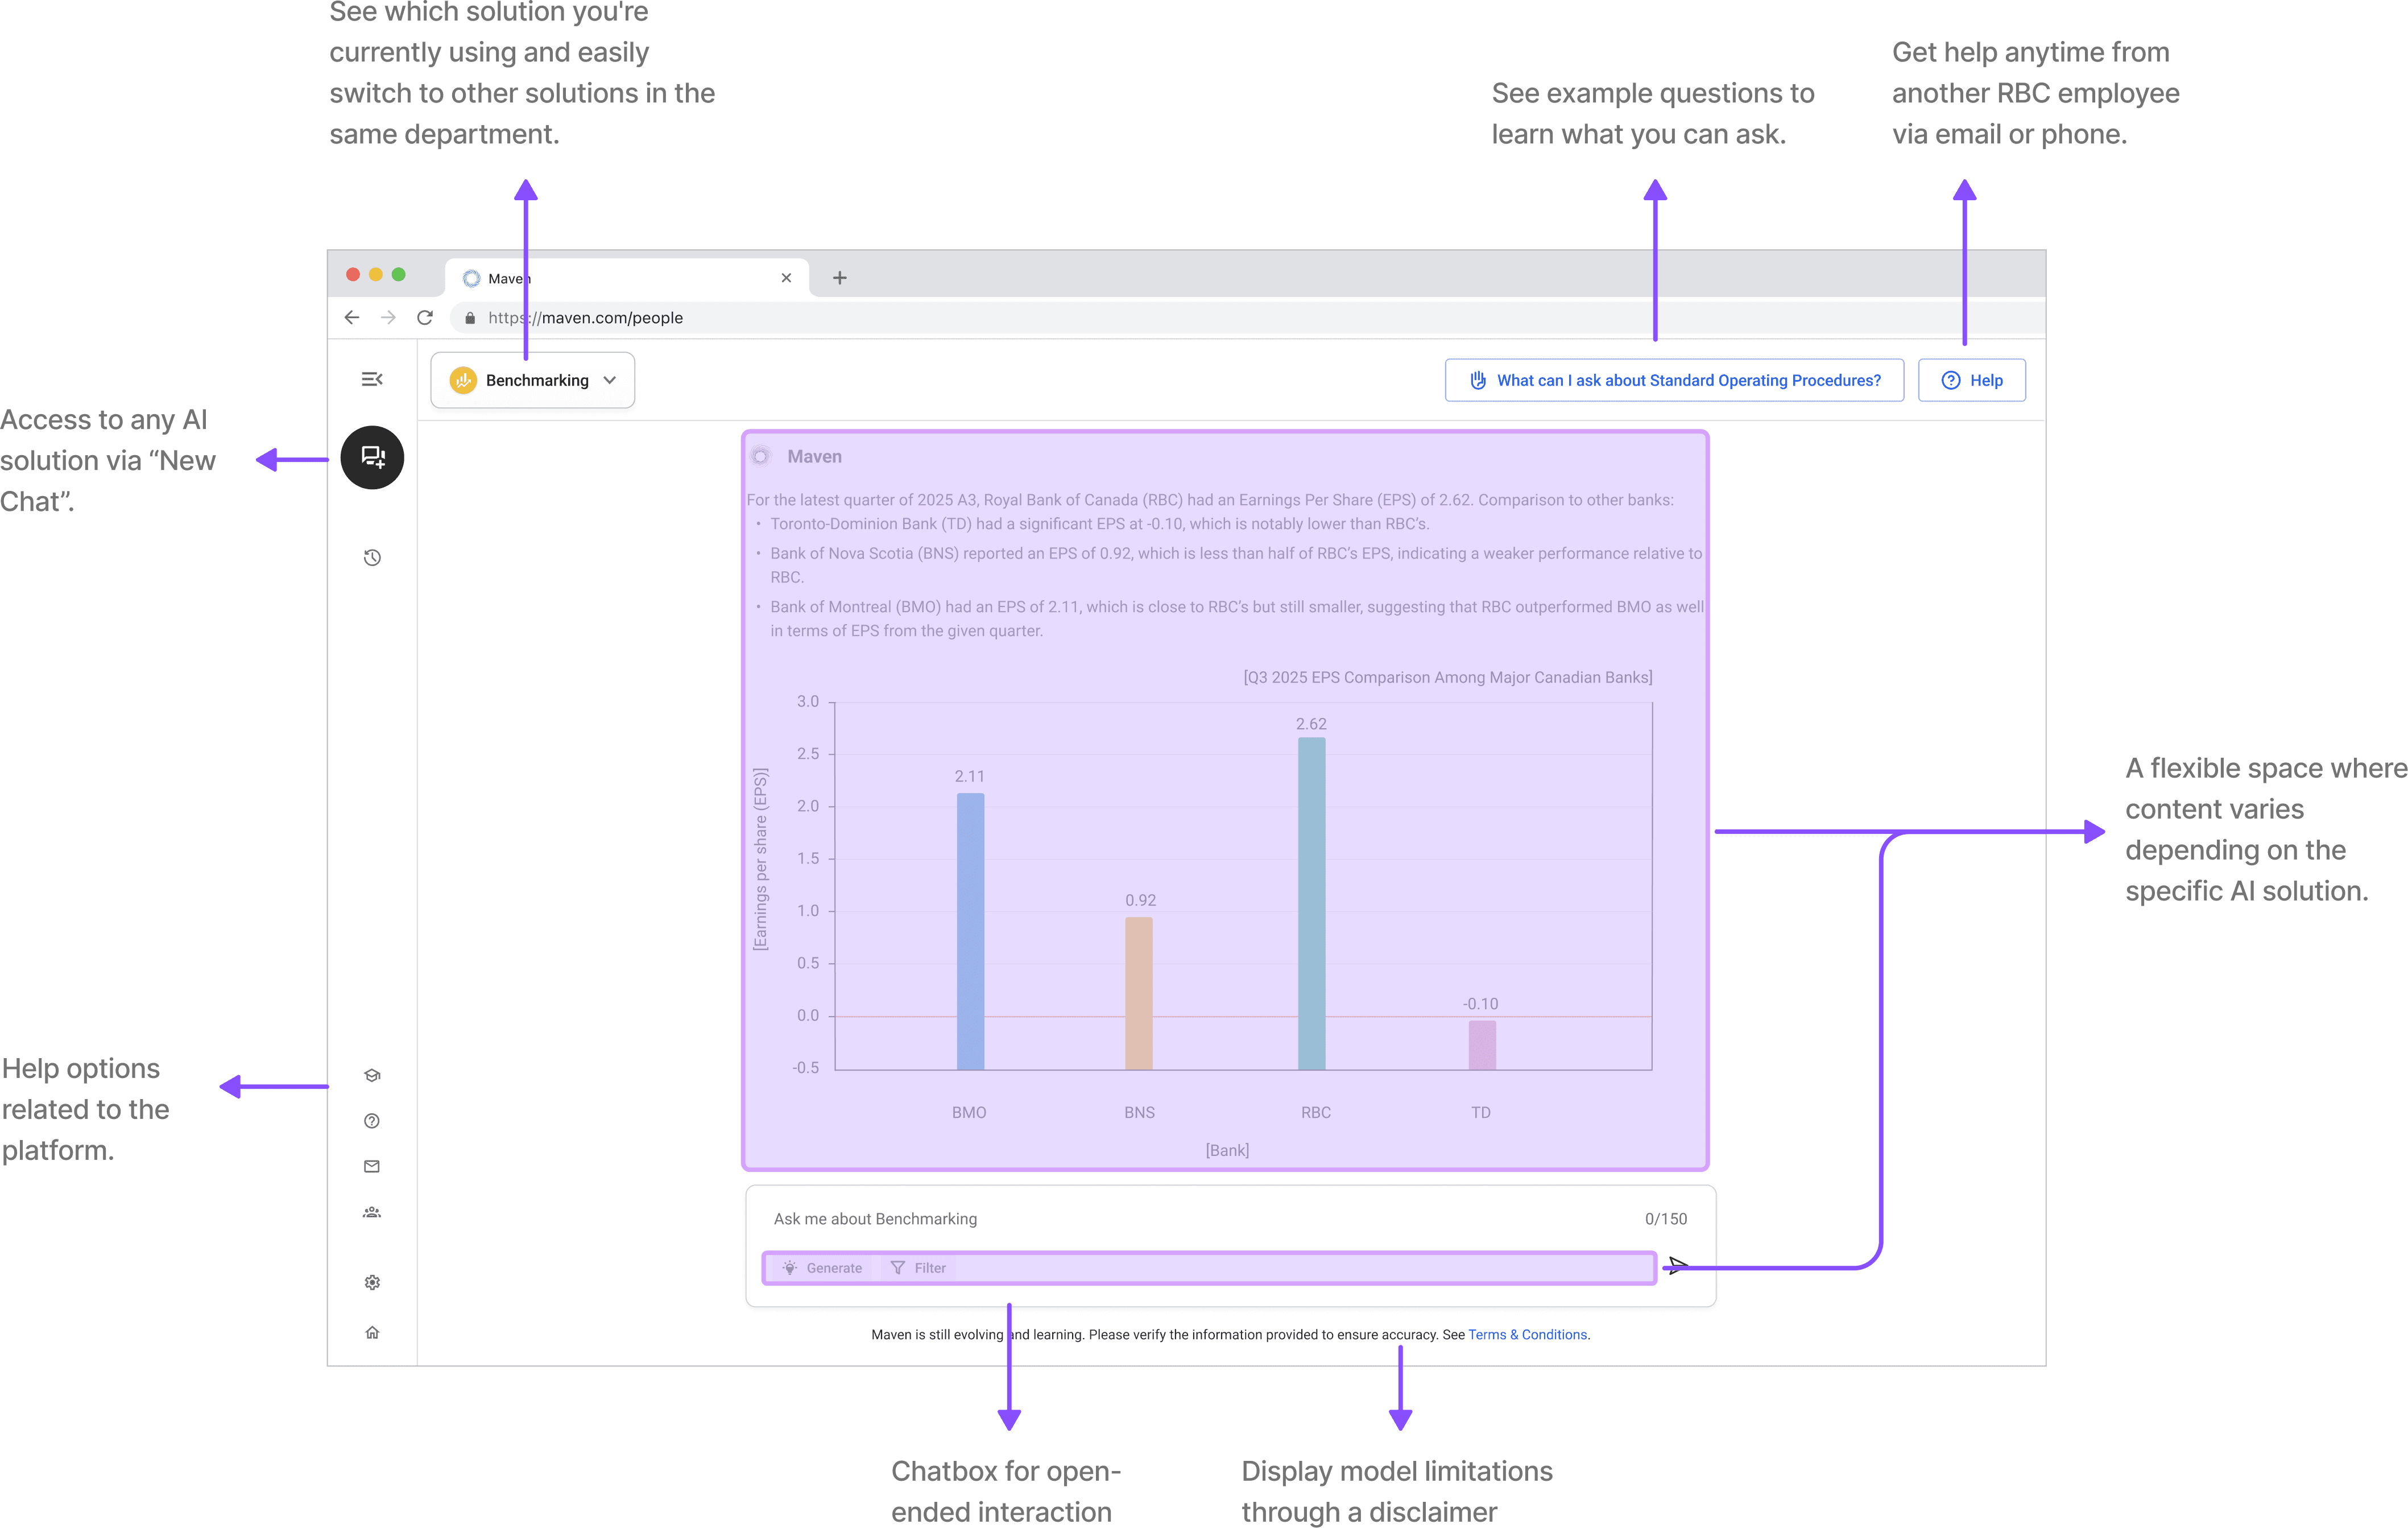Click the Generate option in chatbox
The height and width of the screenshot is (1528, 2408).
tap(822, 1268)
